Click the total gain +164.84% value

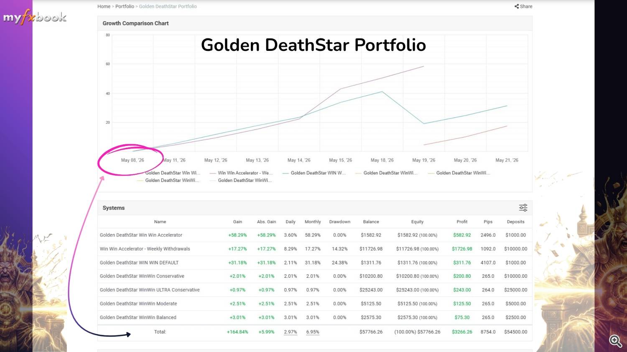(x=237, y=332)
